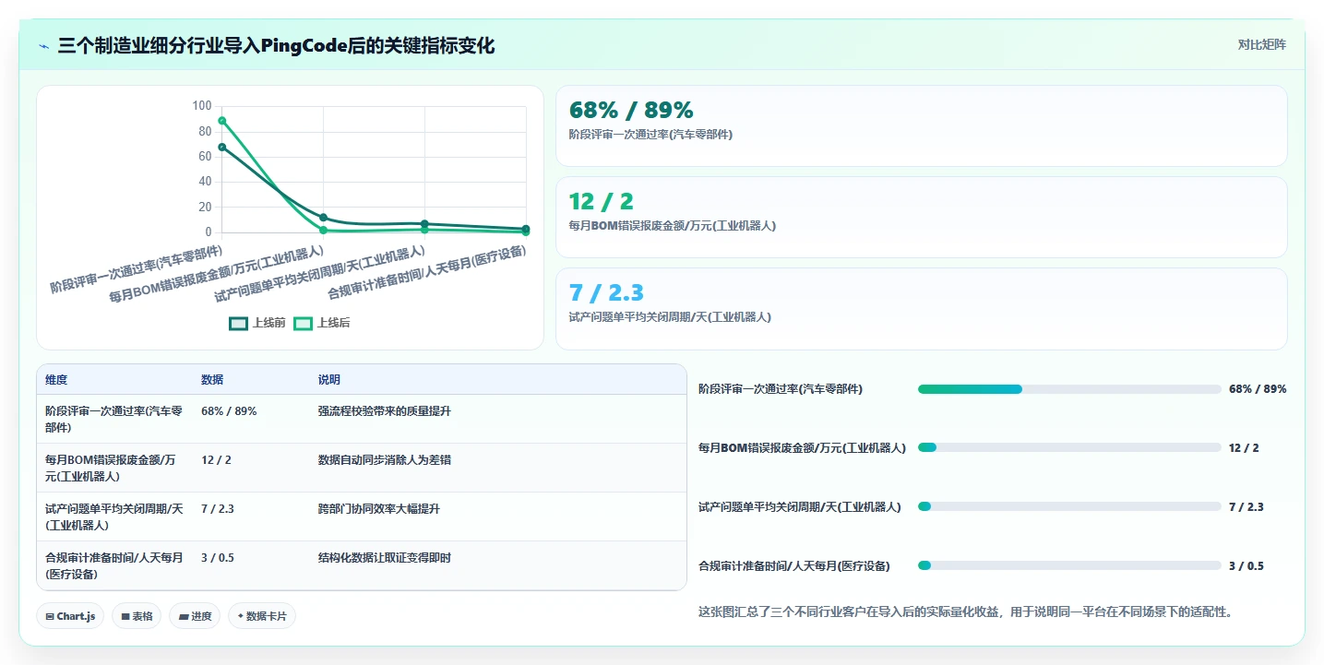This screenshot has width=1324, height=665.
Task: Click the 12 / 2 stat card value
Action: coord(601,201)
